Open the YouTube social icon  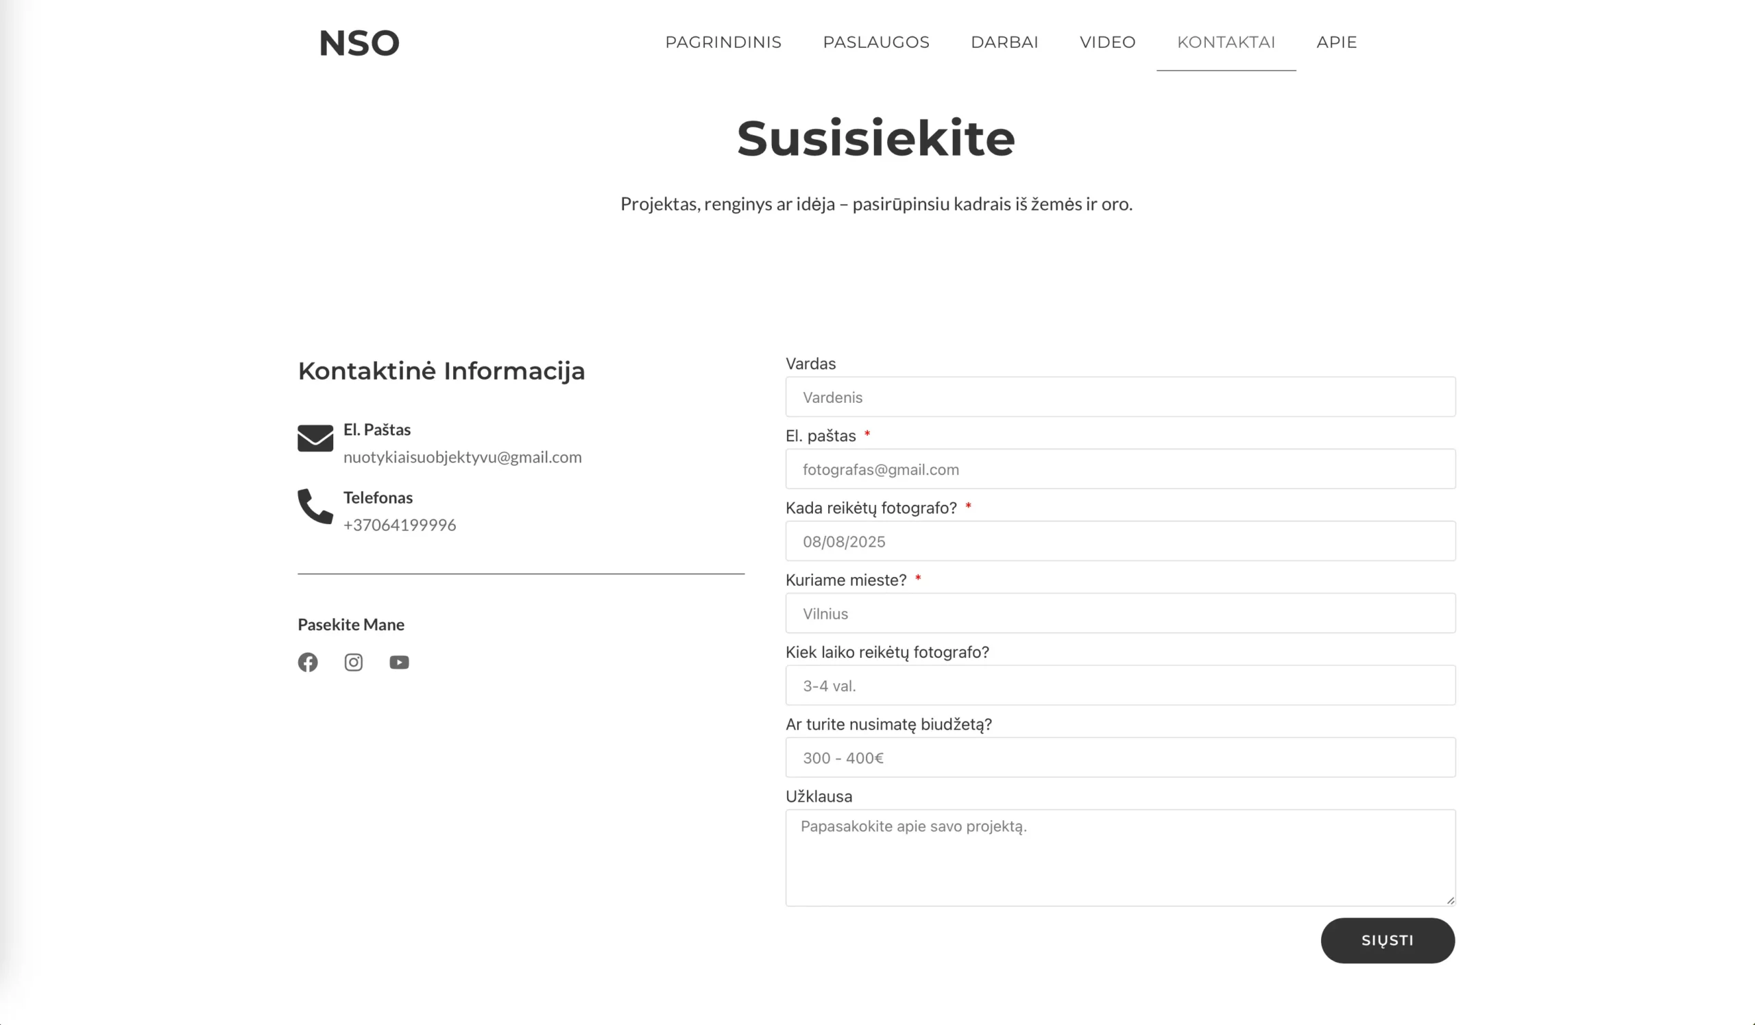399,662
